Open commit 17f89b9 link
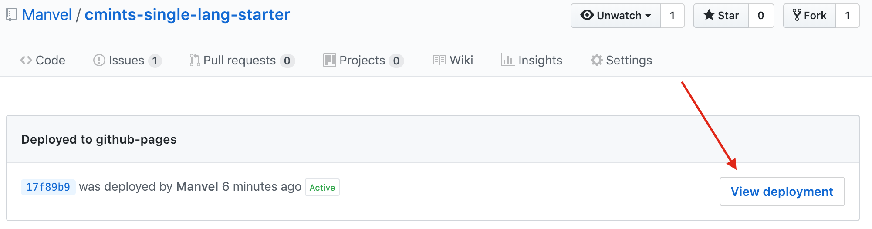This screenshot has height=229, width=872. [x=48, y=187]
